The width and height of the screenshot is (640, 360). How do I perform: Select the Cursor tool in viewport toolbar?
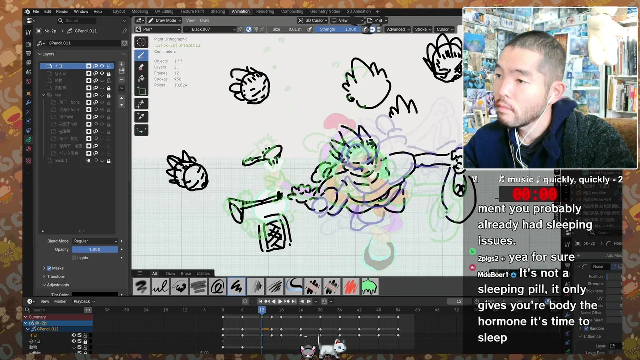[x=141, y=42]
